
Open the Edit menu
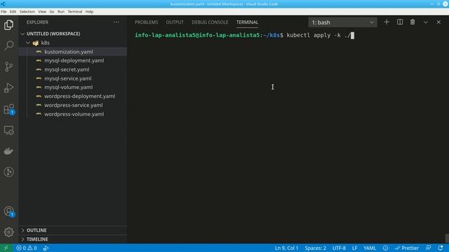pos(13,12)
